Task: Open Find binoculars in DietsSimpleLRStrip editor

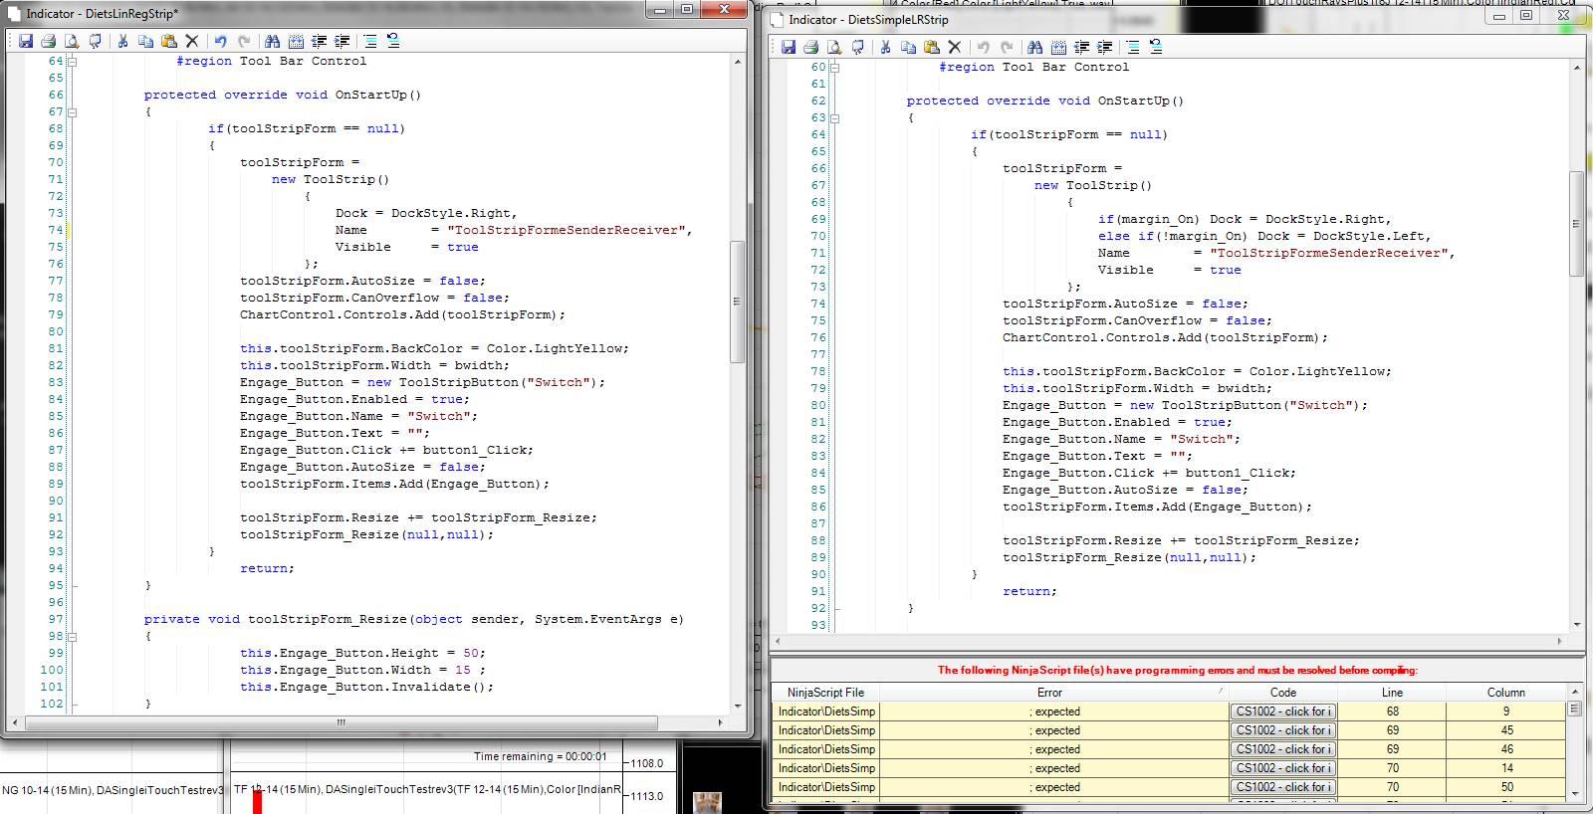Action: [1034, 47]
